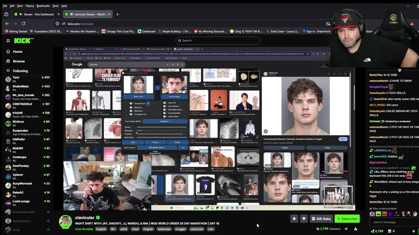Click the clav stream tag
This screenshot has height=235, width=419.
211,229
